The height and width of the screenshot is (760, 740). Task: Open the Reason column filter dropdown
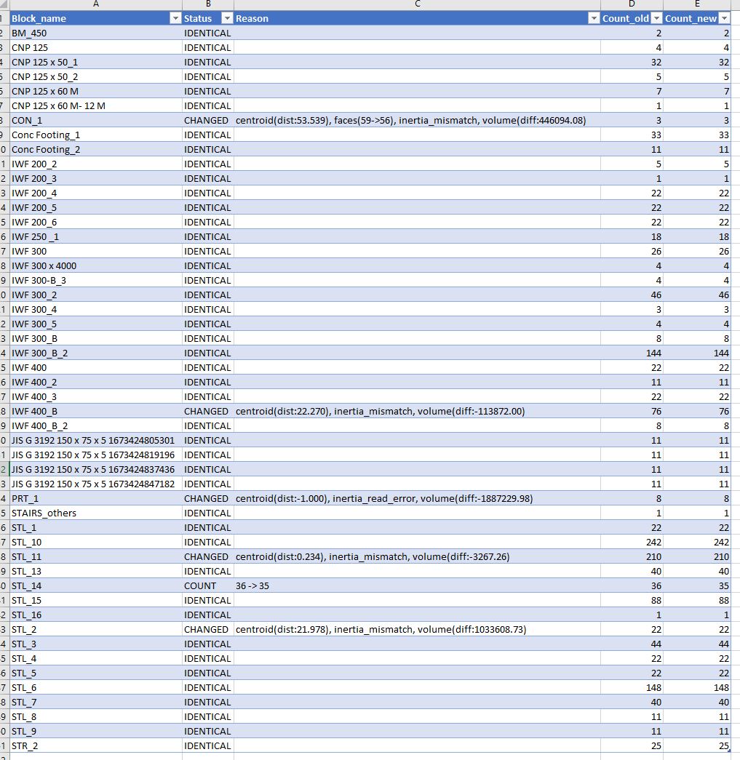(x=594, y=18)
